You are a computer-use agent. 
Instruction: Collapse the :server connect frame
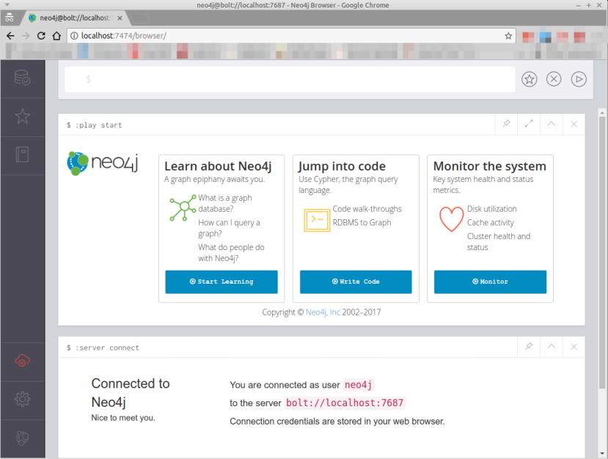(x=551, y=347)
